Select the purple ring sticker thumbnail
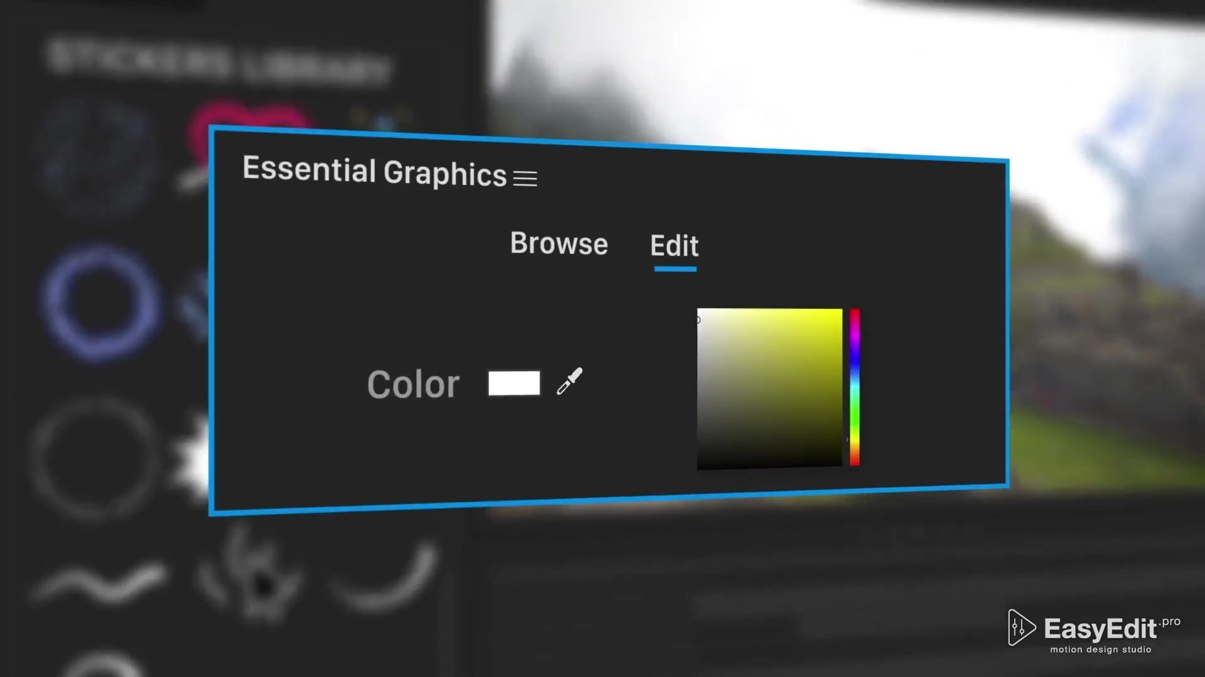The height and width of the screenshot is (677, 1205). (x=100, y=303)
